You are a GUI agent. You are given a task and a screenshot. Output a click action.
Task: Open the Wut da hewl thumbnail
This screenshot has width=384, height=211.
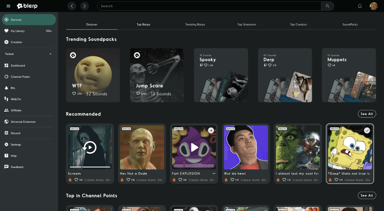(x=246, y=147)
